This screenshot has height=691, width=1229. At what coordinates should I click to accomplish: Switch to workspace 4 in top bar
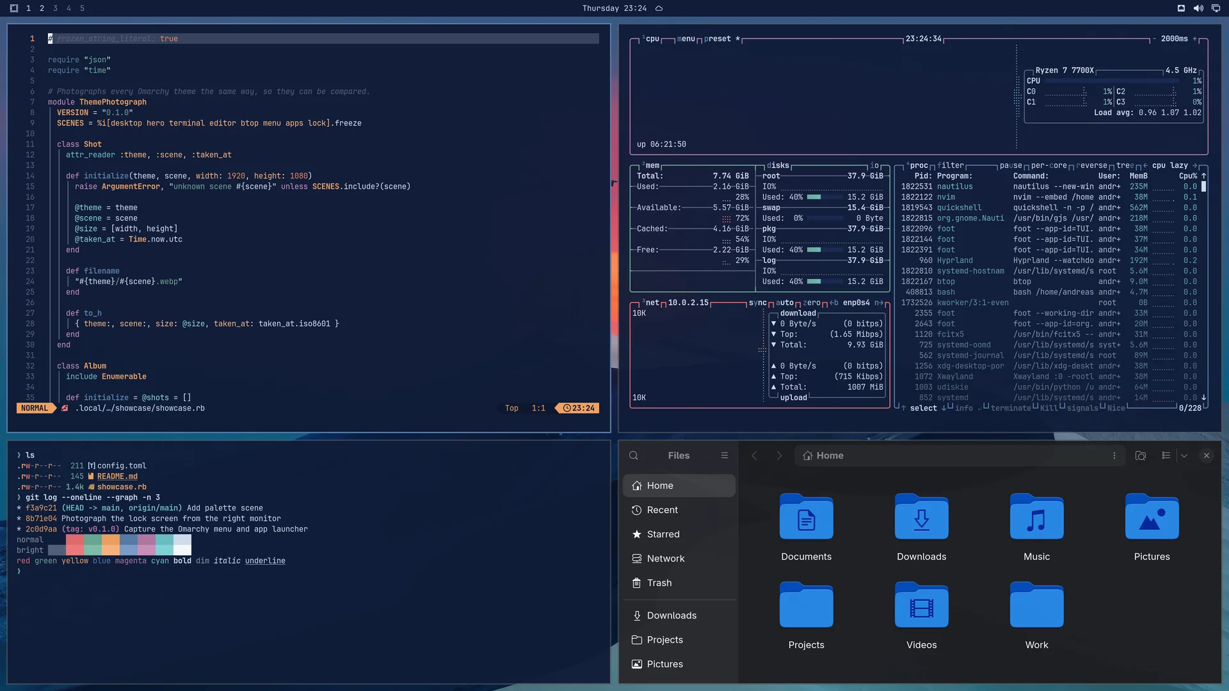(x=68, y=8)
